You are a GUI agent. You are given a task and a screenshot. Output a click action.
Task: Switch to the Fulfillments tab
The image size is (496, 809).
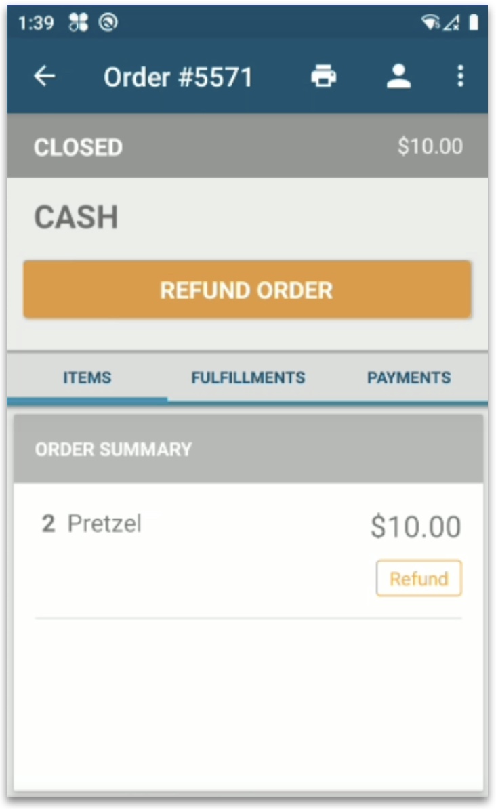248,377
